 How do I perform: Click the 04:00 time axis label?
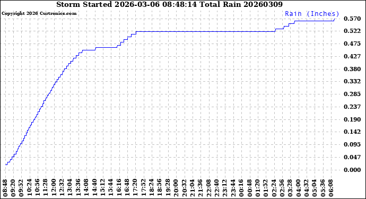tap(299, 188)
